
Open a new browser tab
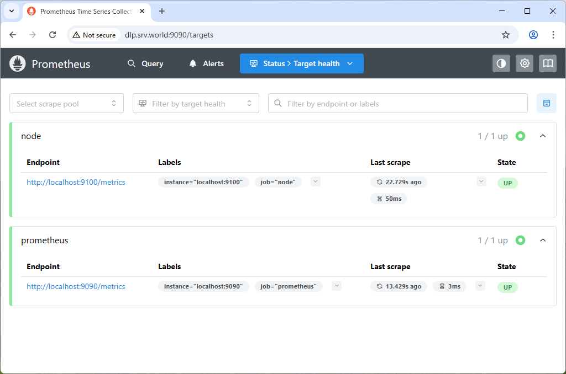(x=162, y=11)
